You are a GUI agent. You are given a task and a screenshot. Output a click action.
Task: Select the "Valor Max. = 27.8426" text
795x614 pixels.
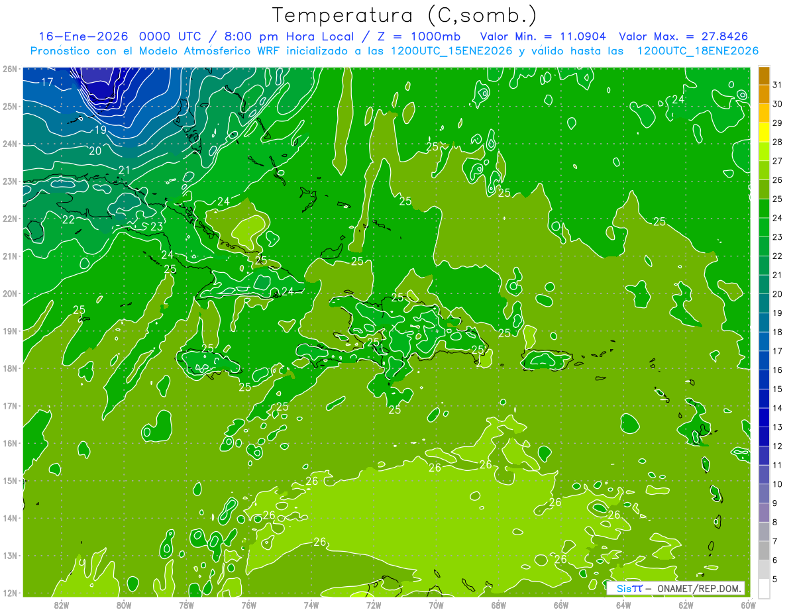coord(684,36)
